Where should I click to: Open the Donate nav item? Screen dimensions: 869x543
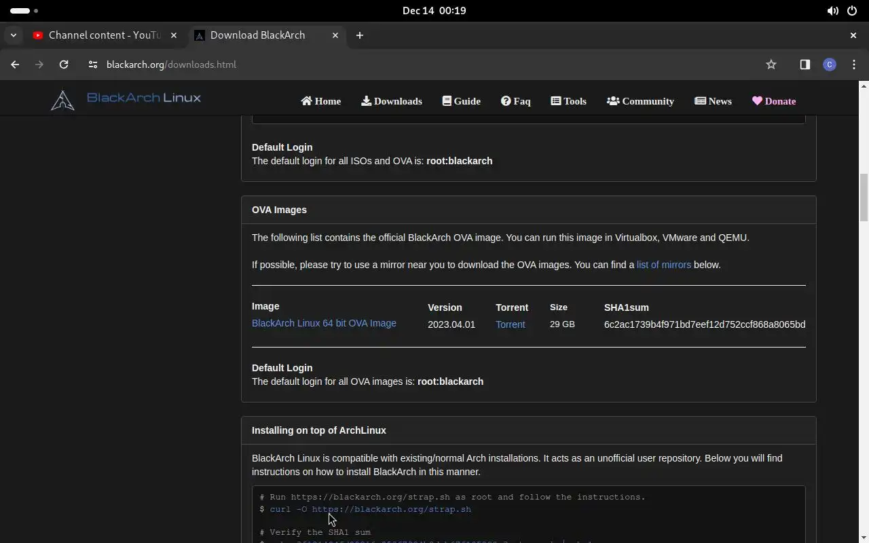click(x=774, y=101)
